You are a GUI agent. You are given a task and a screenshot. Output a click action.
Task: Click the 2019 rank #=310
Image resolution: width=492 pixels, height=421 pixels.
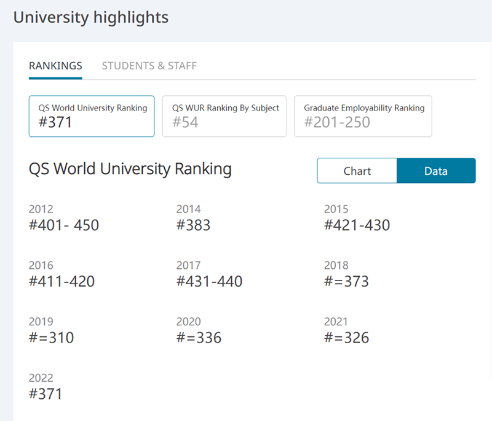point(52,338)
